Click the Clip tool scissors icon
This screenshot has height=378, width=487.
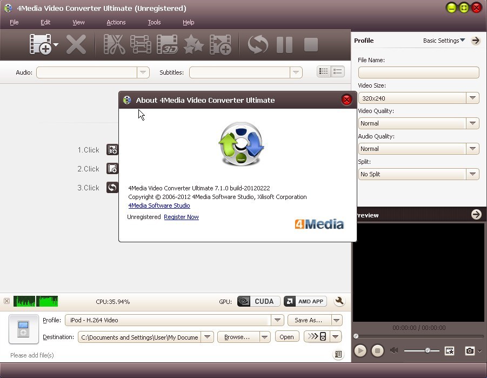tap(114, 44)
